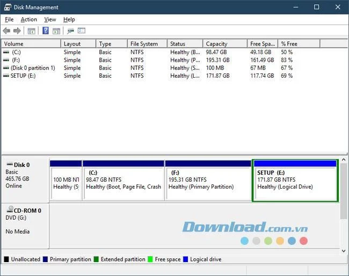Click the 171.87 GB capacity cell

point(217,76)
